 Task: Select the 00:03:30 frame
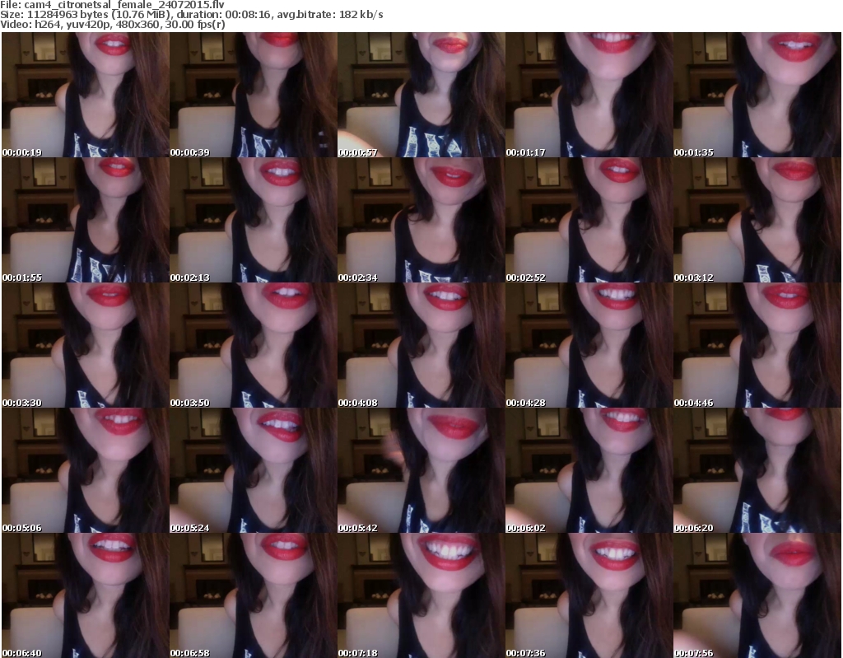(85, 345)
